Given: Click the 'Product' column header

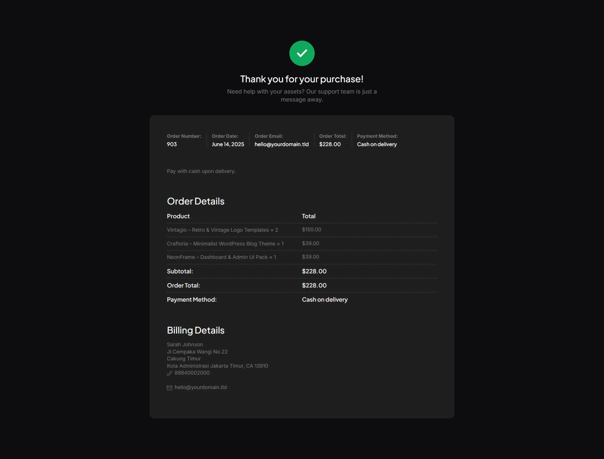Looking at the screenshot, I should [178, 216].
